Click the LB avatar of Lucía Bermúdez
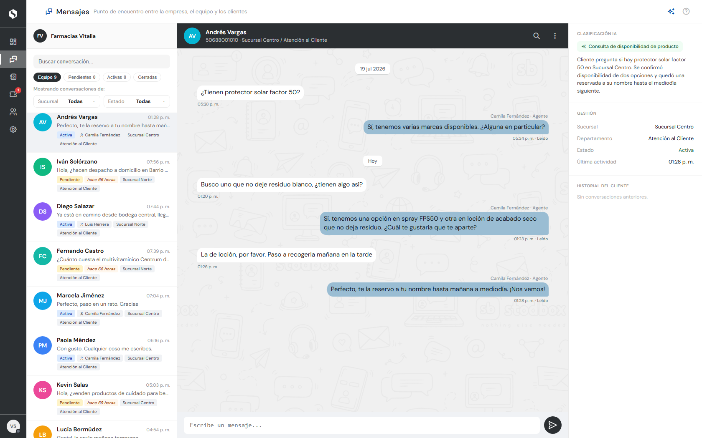This screenshot has width=702, height=438. 43,432
